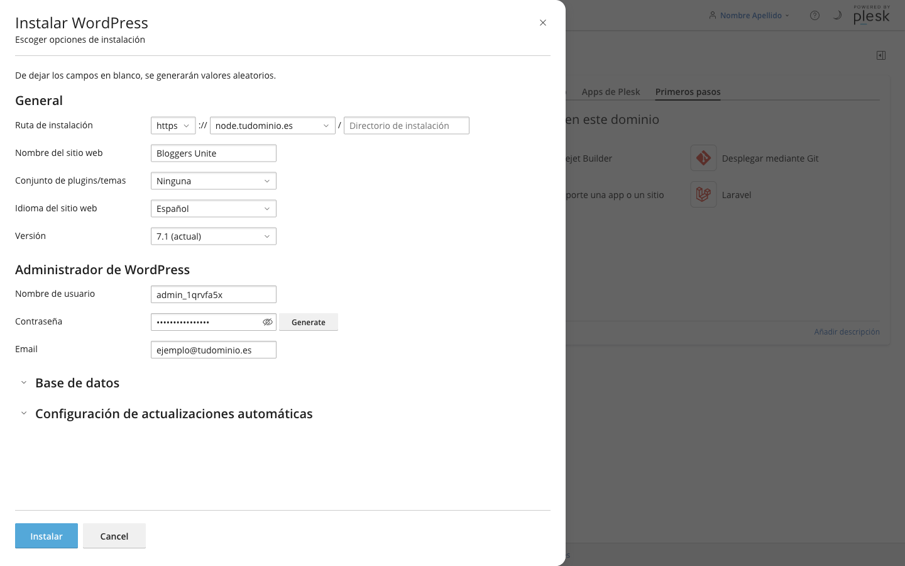Open the Idioma del sitio web dropdown
Screen dimensions: 905x566
(214, 209)
